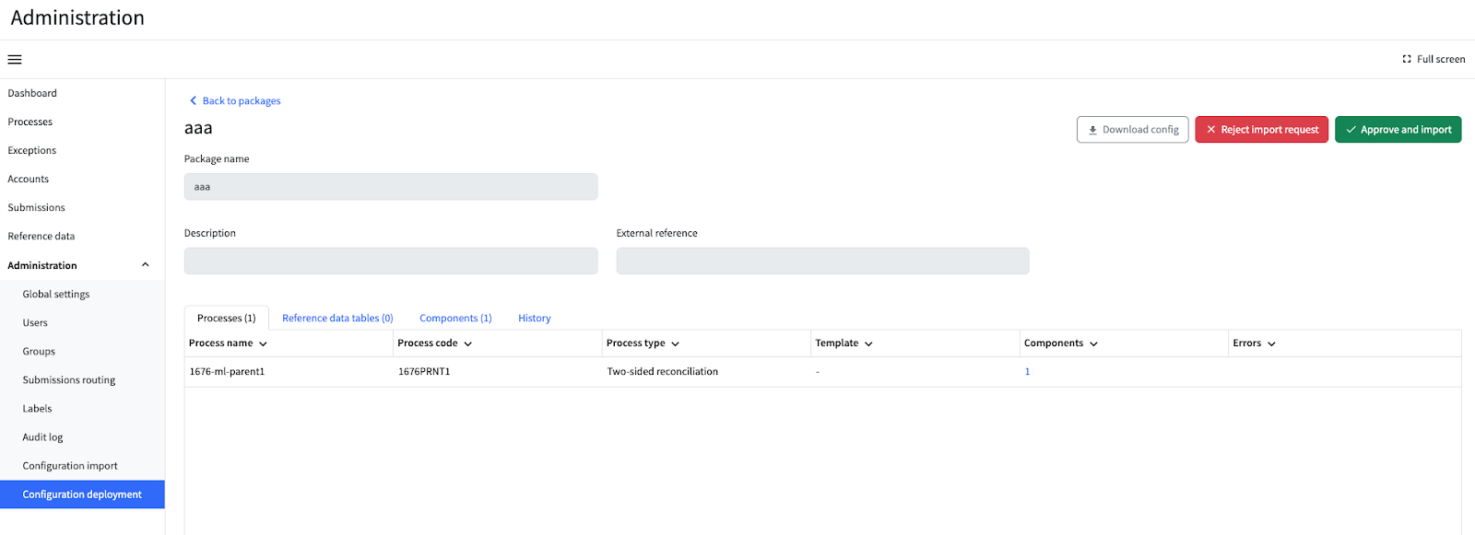This screenshot has height=535, width=1475.
Task: Open the Template column dropdown arrow
Action: tap(868, 343)
